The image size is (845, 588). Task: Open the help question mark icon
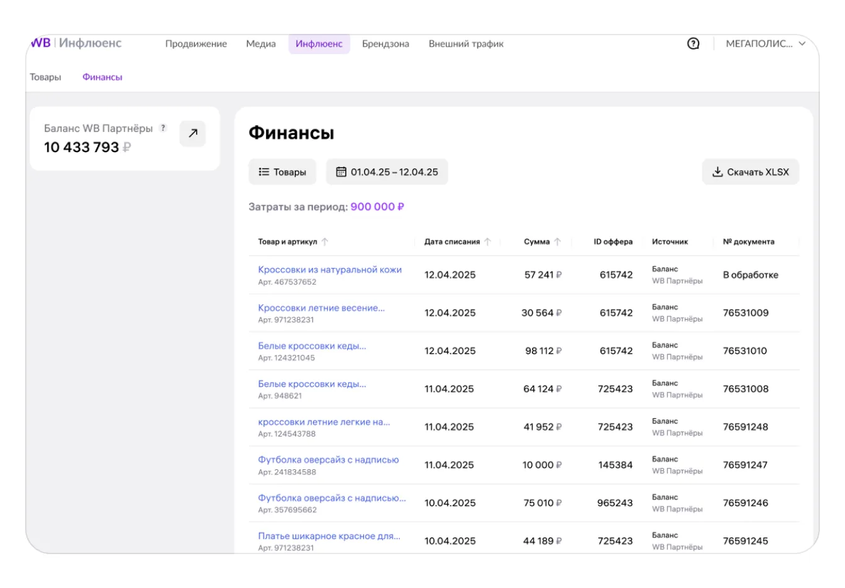click(693, 43)
